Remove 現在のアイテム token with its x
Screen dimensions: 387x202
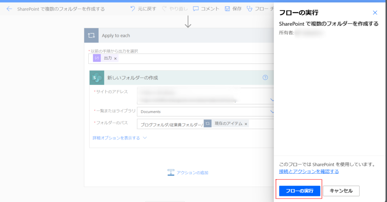tap(246, 124)
